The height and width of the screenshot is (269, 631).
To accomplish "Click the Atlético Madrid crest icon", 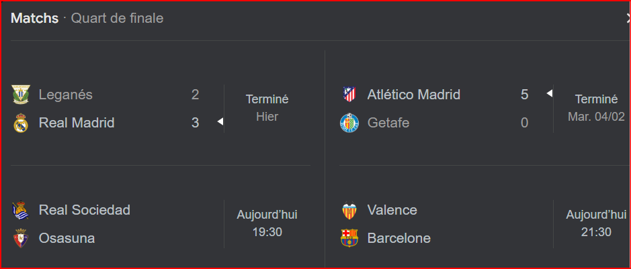I will pos(349,95).
